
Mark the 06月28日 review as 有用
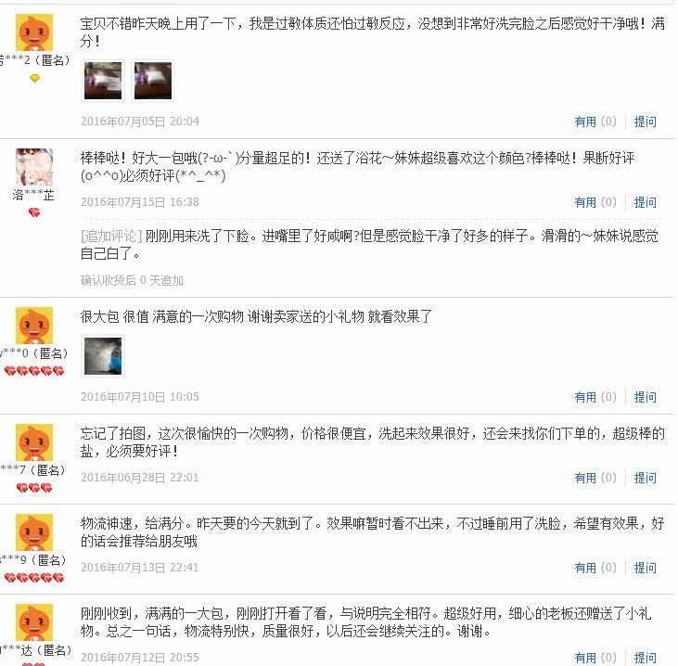point(595,478)
